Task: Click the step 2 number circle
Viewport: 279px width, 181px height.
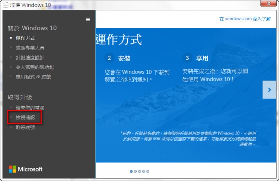Action: [x=109, y=58]
